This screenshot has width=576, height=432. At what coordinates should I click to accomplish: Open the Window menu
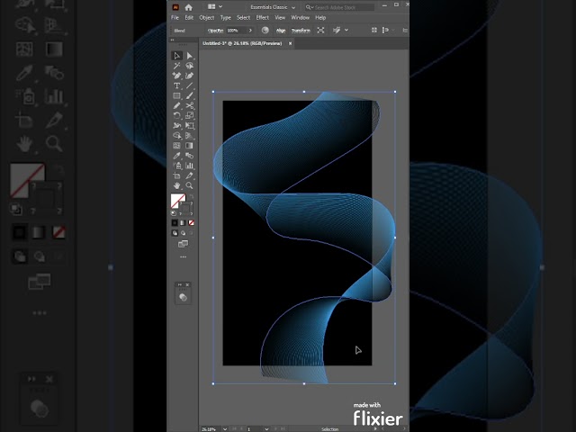[300, 18]
